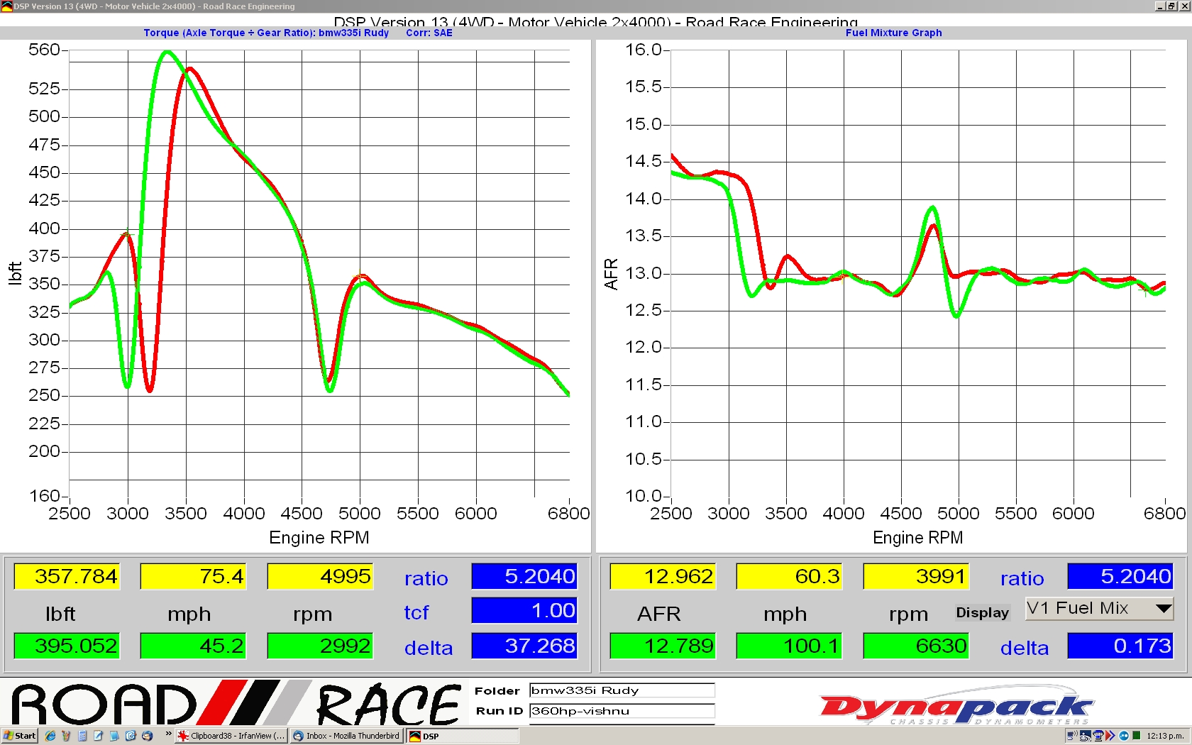Viewport: 1192px width, 745px height.
Task: Click the wireless network tray icon
Action: click(x=1072, y=736)
